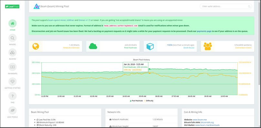Open the Home sidebar icon
This screenshot has height=128, width=261.
(x=13, y=24)
